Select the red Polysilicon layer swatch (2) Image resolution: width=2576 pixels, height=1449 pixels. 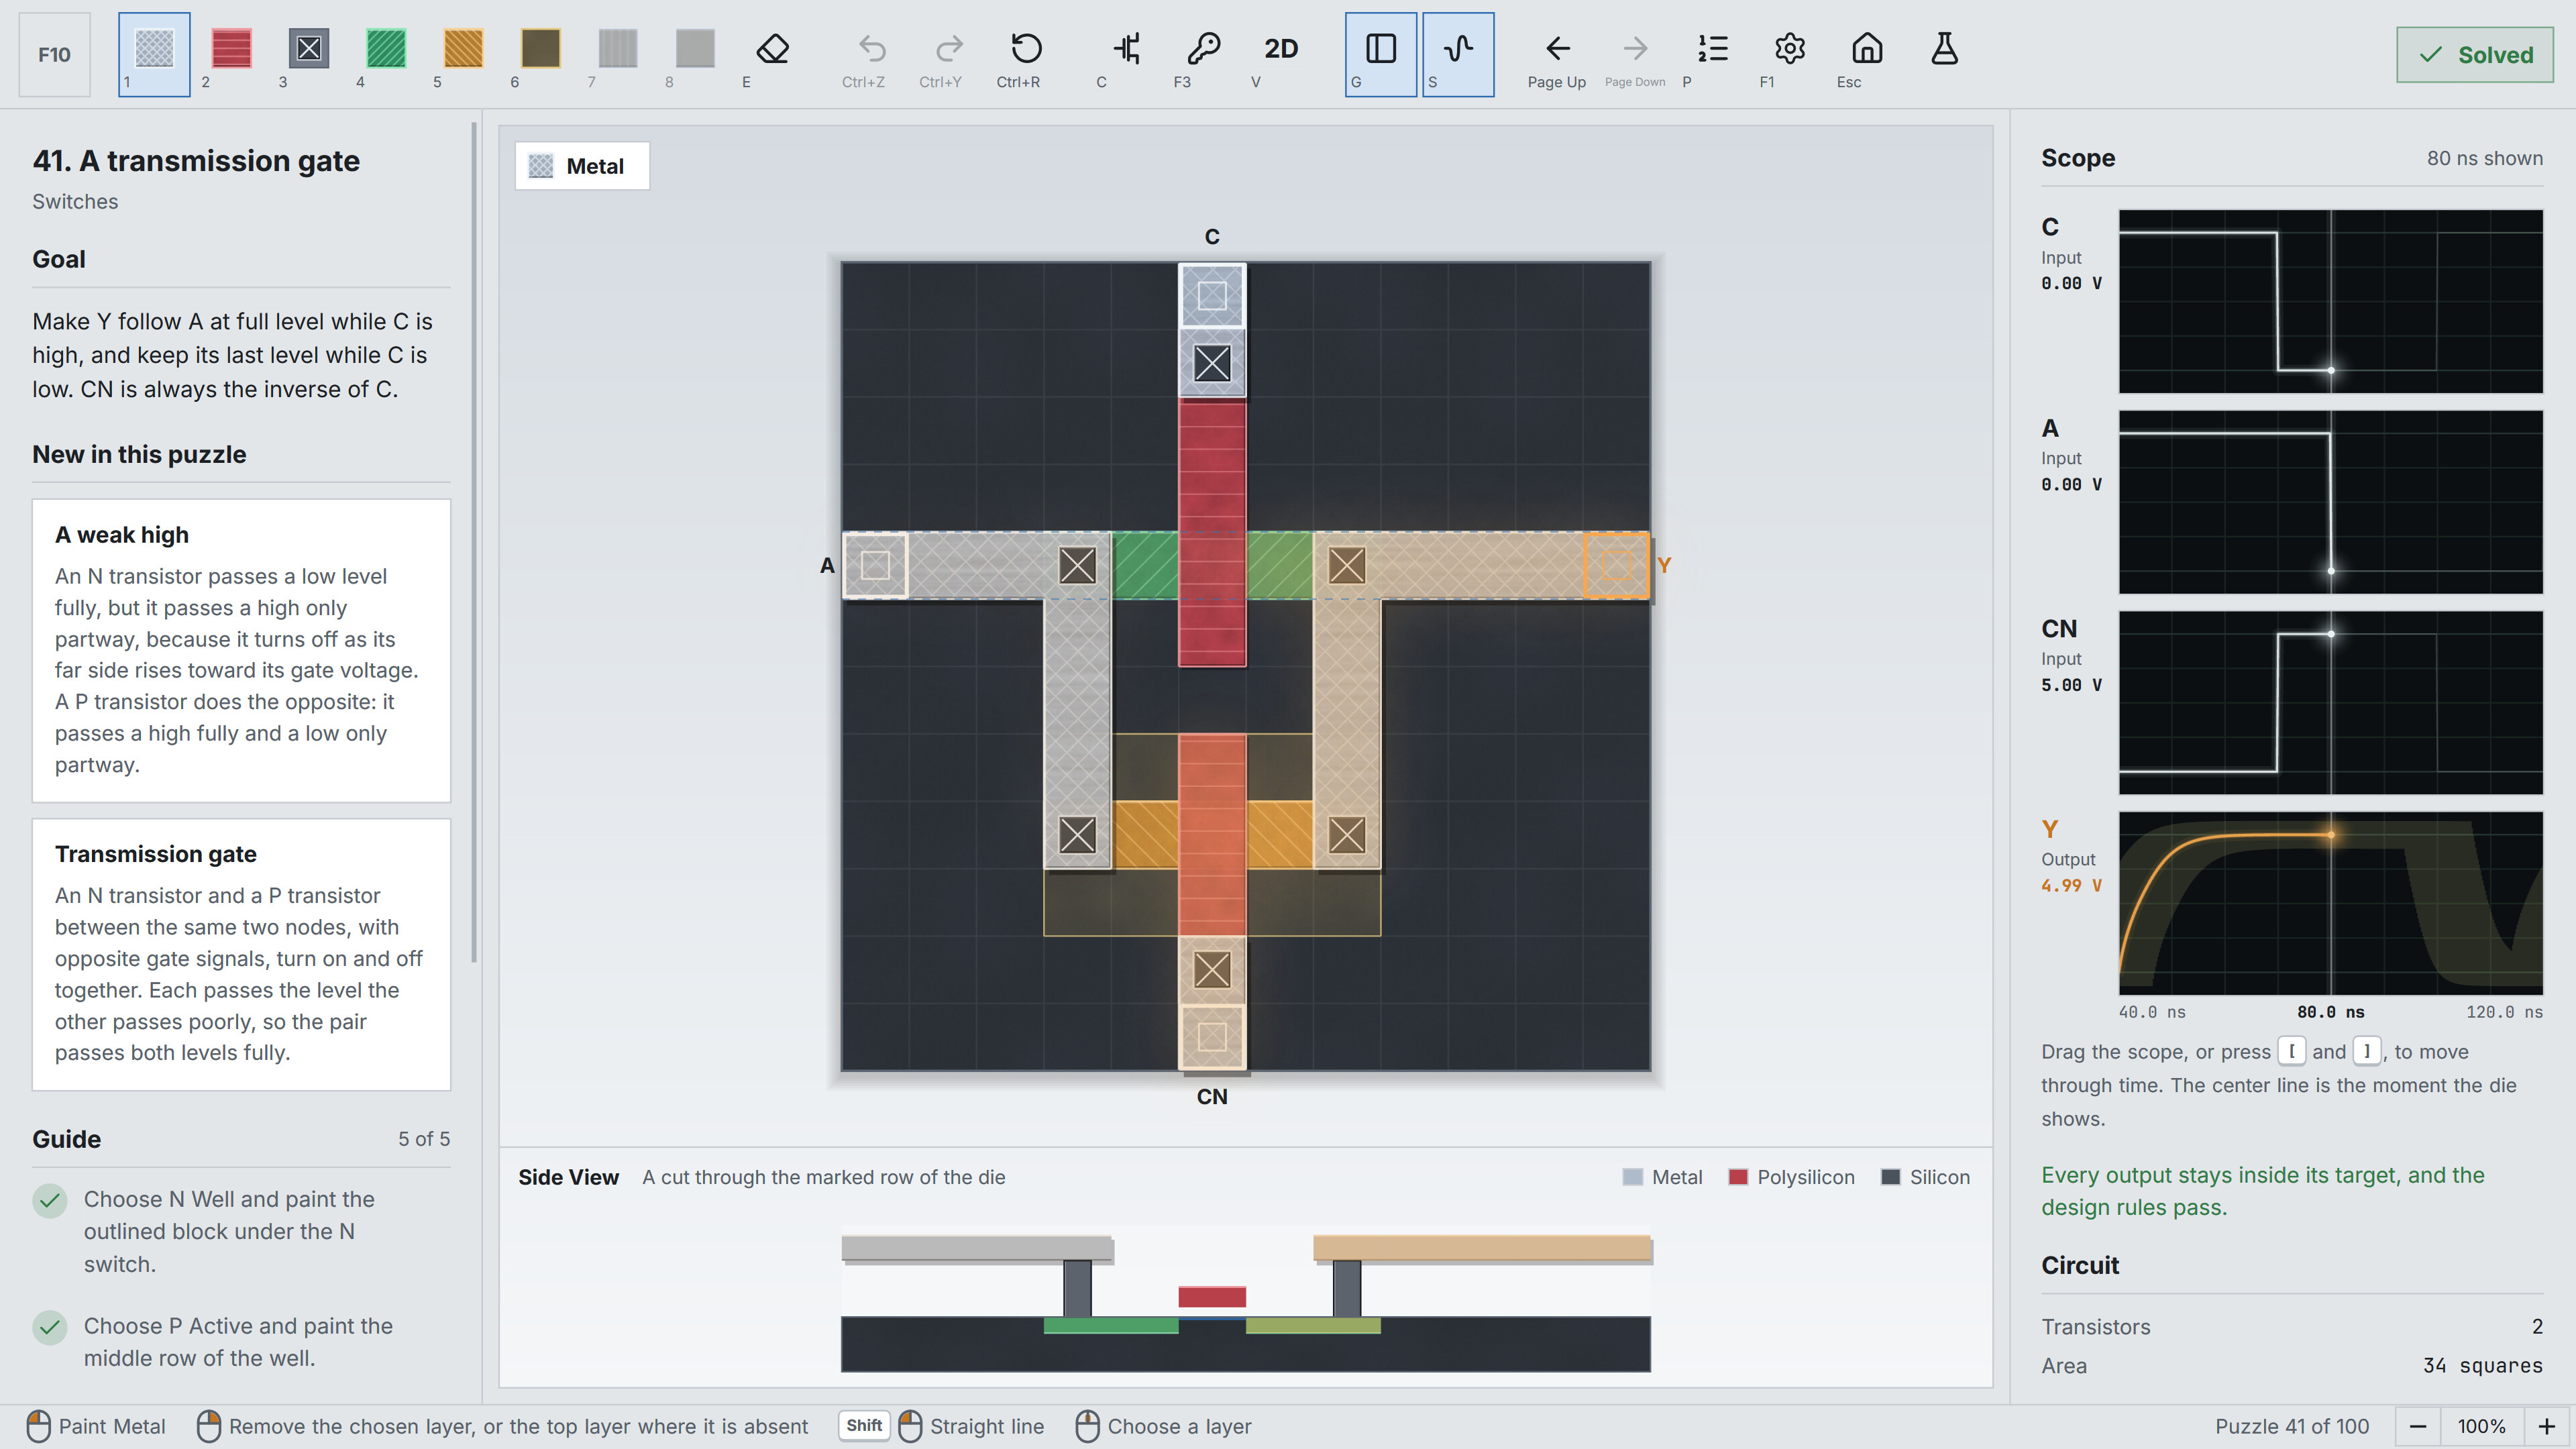click(x=231, y=54)
